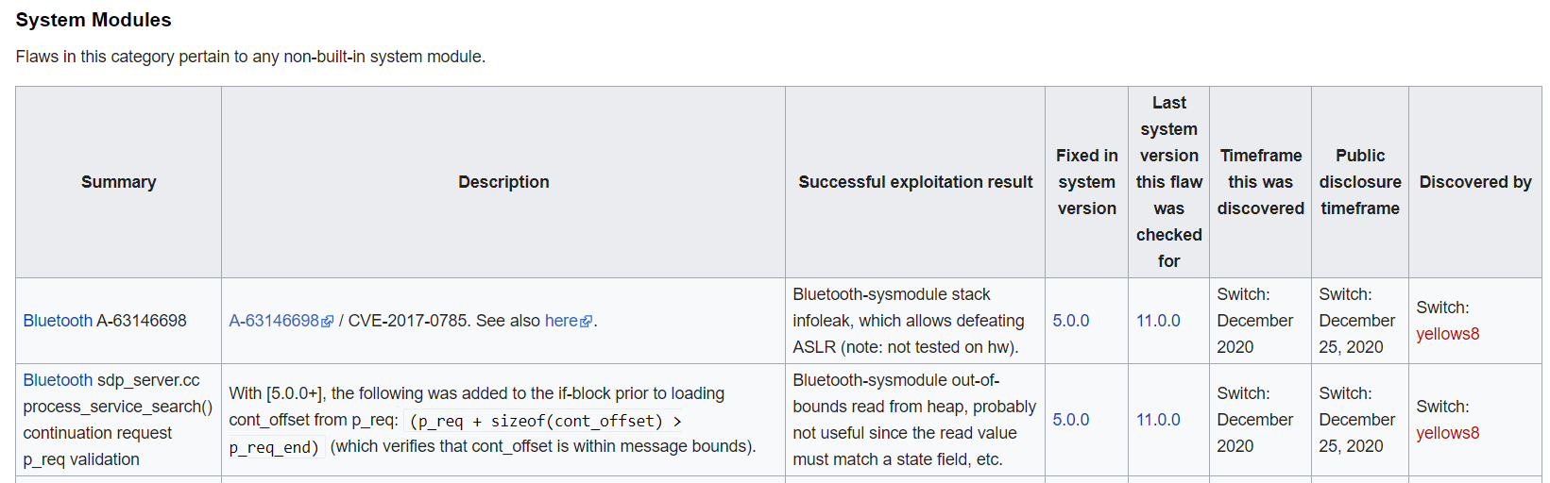Open 5.0.0 link in second row
This screenshot has width=1550, height=483.
point(1071,420)
